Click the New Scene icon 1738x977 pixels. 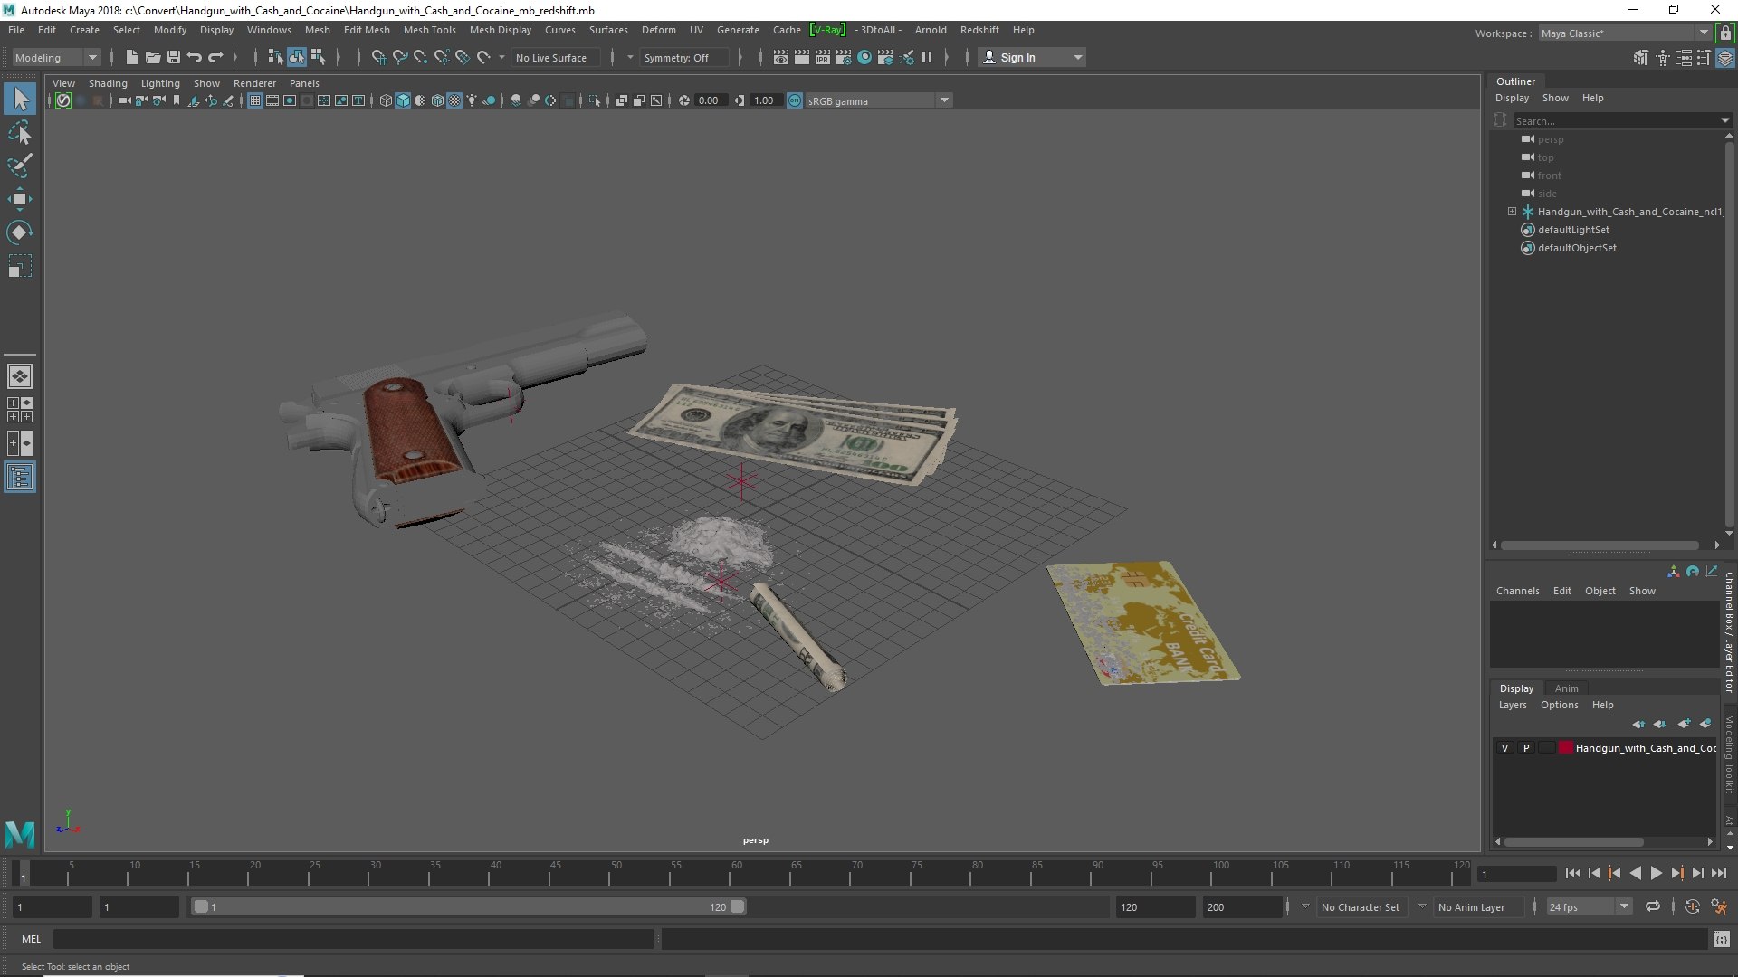(132, 57)
